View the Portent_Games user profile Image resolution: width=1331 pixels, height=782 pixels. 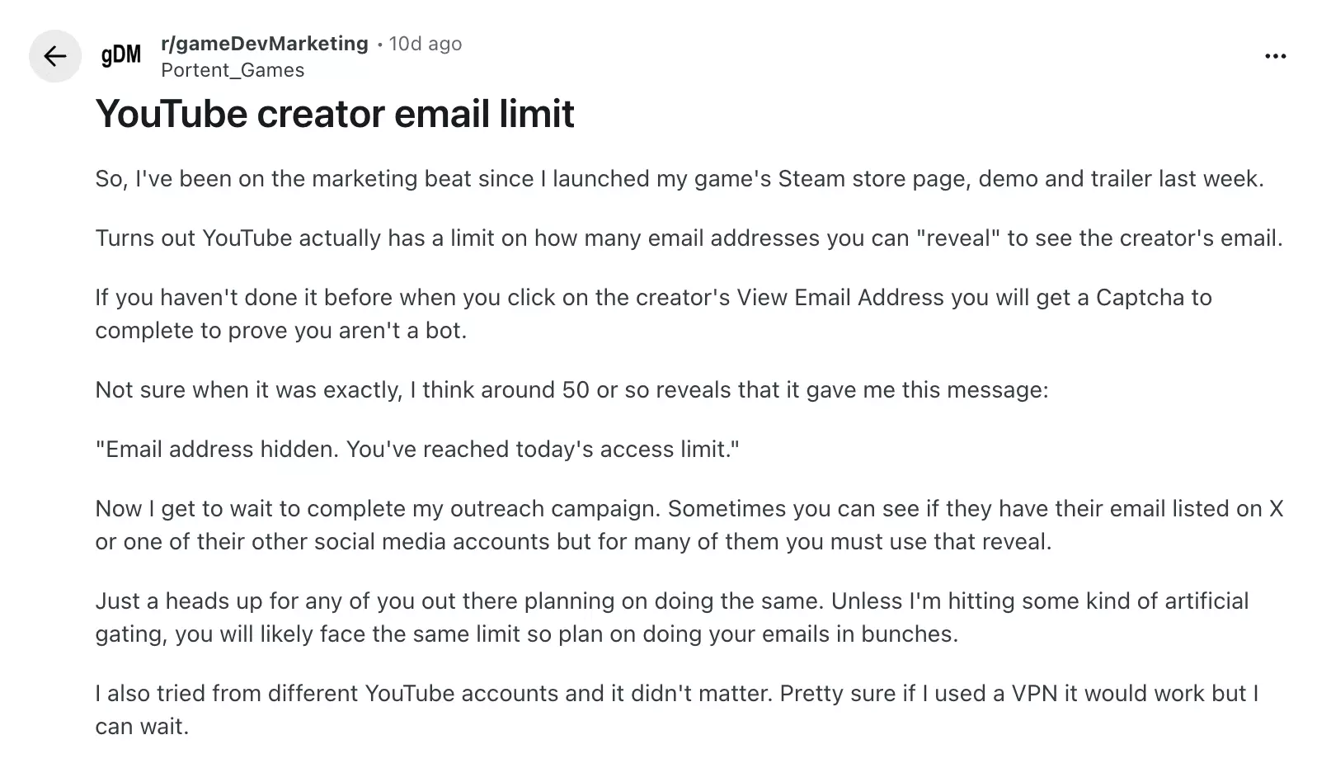(233, 70)
